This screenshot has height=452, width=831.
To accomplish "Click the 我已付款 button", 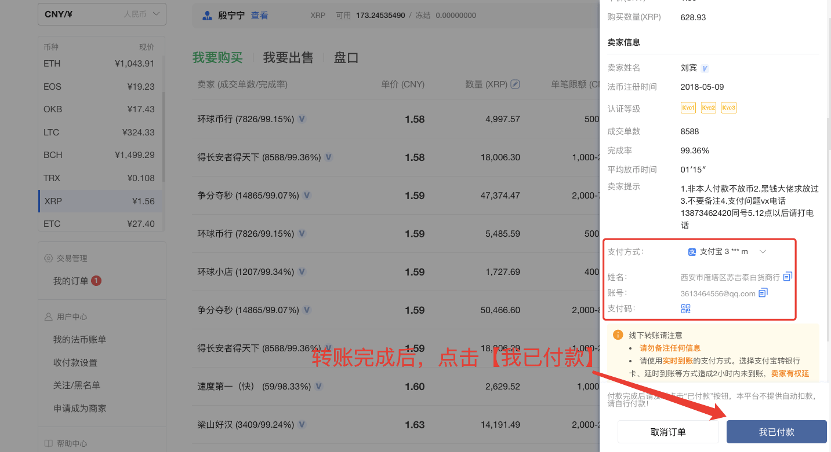I will pos(776,432).
